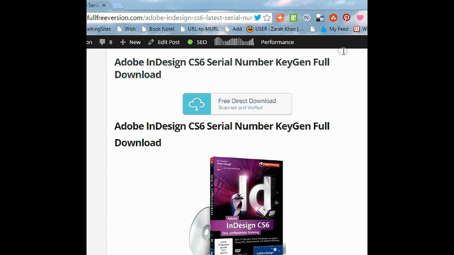Open the Wish bookmark
Screen dimensions: 454x255
(126, 29)
